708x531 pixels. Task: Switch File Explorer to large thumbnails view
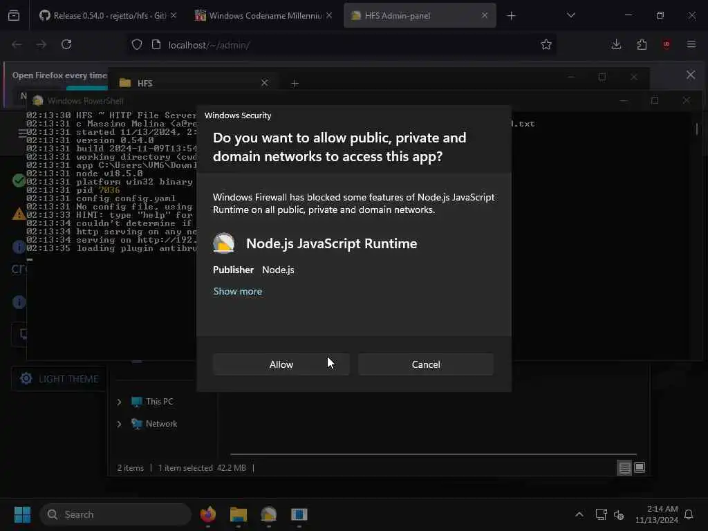(x=640, y=467)
